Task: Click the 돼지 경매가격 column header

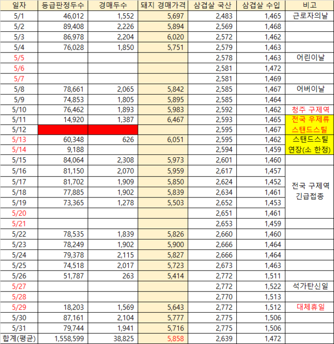Action: [x=163, y=5]
